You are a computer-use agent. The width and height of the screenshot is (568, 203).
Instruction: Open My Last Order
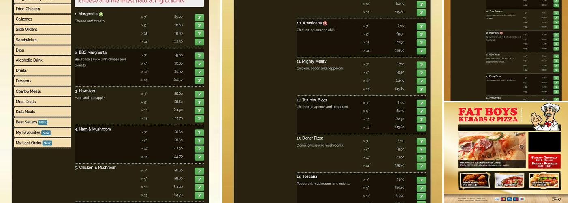point(42,143)
